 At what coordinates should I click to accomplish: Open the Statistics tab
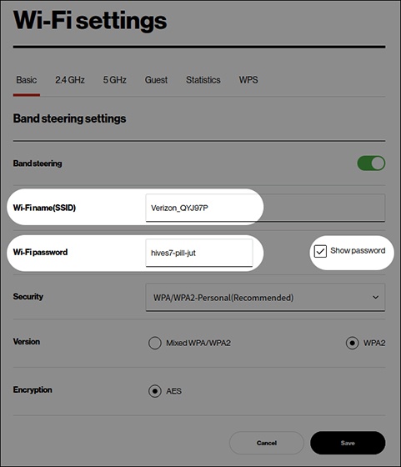click(x=203, y=80)
